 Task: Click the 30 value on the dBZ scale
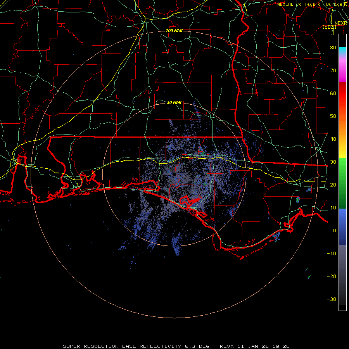(333, 162)
